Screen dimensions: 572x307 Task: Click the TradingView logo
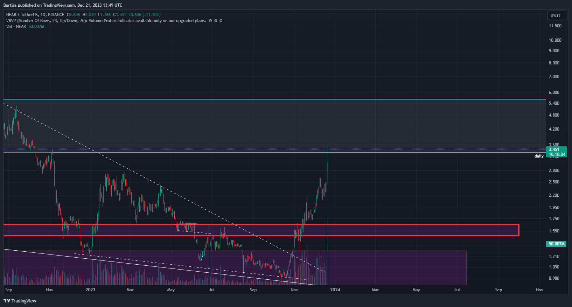click(20, 301)
